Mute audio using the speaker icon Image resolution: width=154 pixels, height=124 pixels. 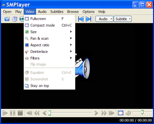[x=128, y=113]
